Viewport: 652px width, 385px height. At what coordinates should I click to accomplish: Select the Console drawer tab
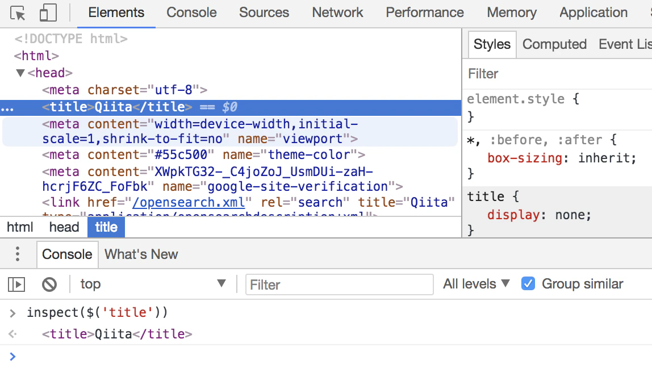67,254
